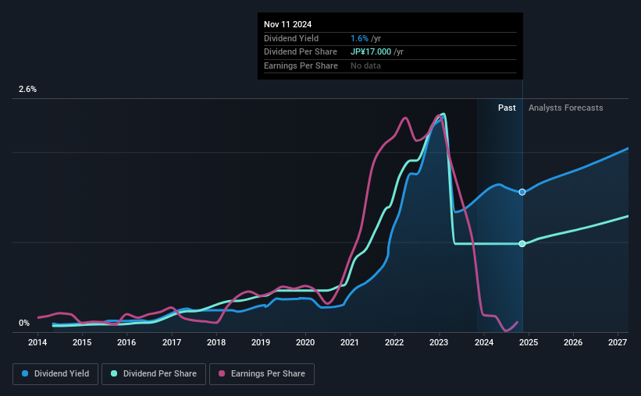Select the teal Dividend Per Share data point marker

(x=522, y=244)
